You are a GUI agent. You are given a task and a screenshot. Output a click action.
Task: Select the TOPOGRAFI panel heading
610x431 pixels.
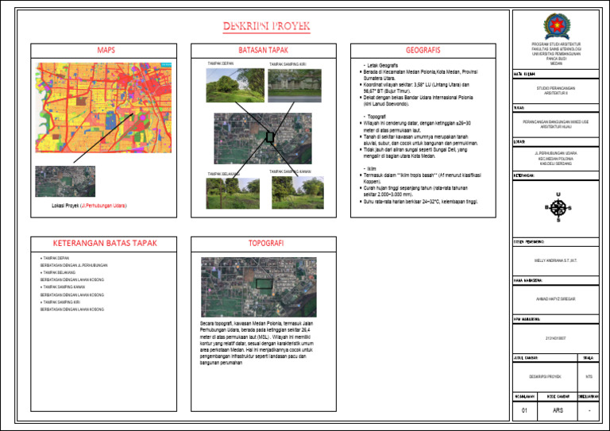pos(266,244)
